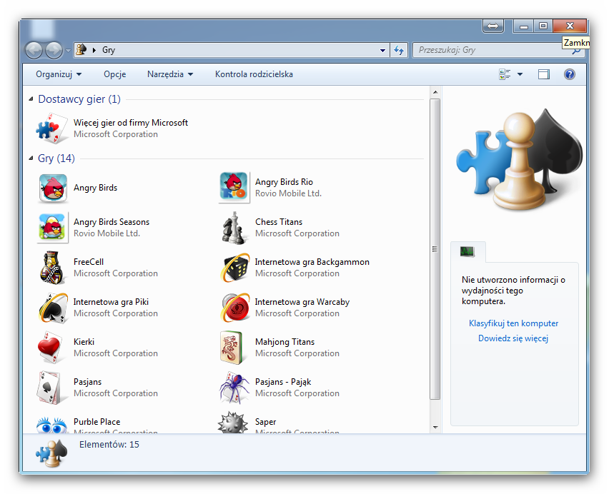Click the Więcej gier od firmy Microsoft title
The height and width of the screenshot is (494, 609).
point(131,123)
